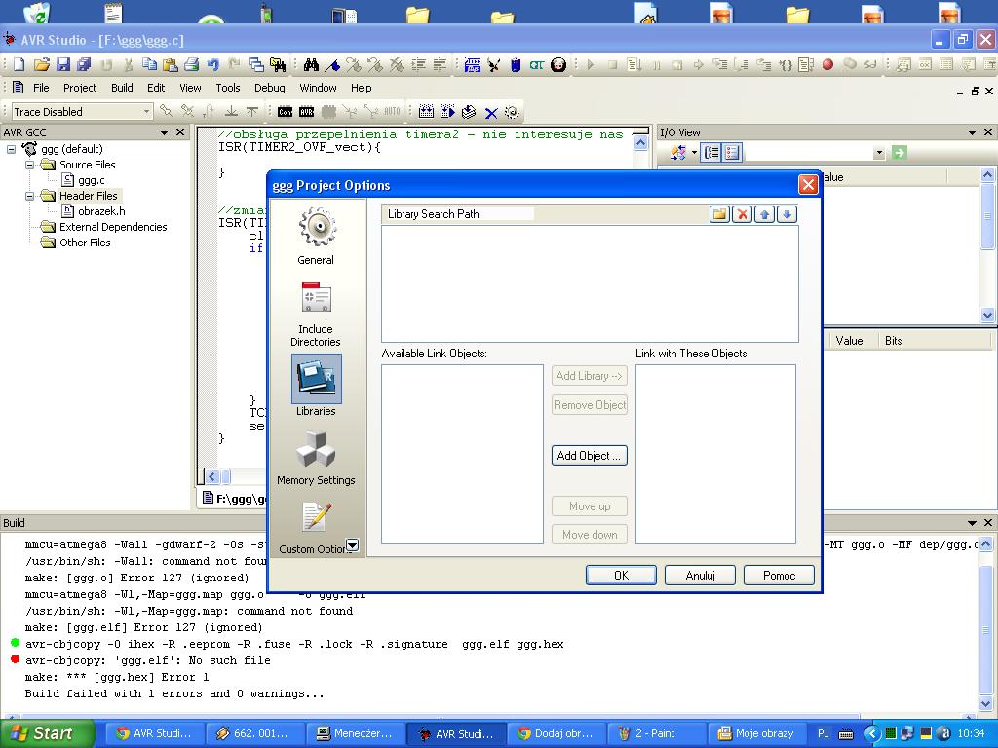Viewport: 998px width, 748px height.
Task: Click the cascading windows toolbar icon
Action: pos(256,64)
